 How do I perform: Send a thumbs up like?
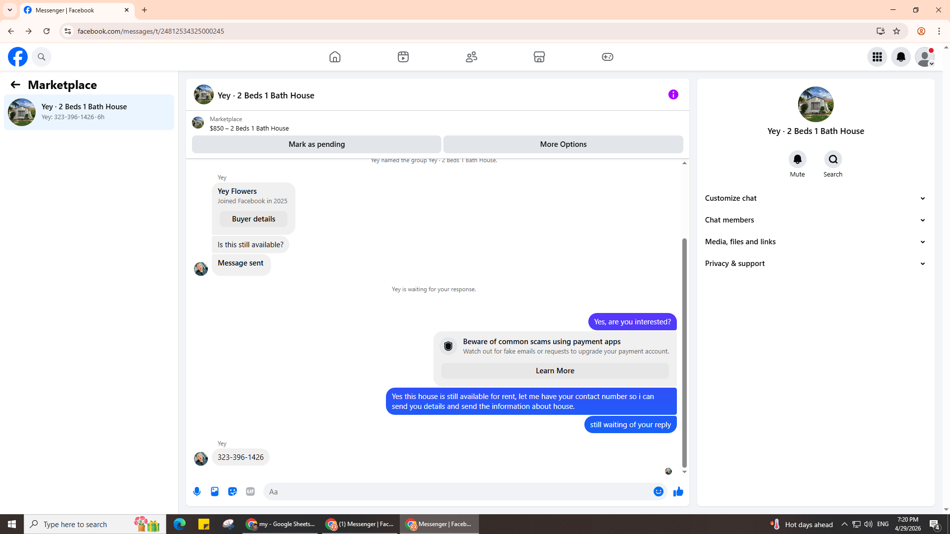tap(678, 491)
